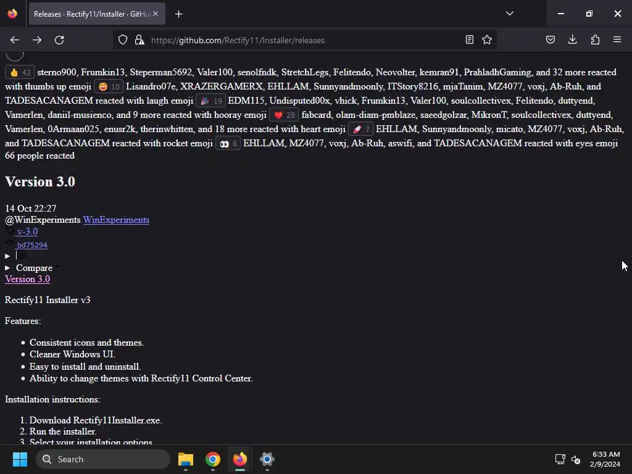Open clock and date 6:33 AM
The width and height of the screenshot is (632, 474).
click(605, 459)
